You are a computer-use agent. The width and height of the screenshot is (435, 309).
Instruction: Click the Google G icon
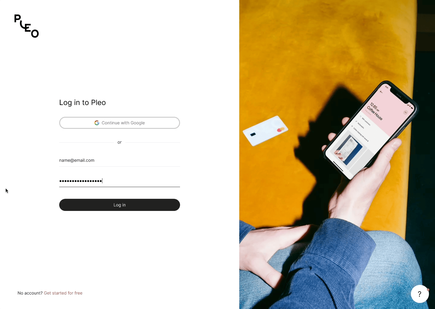coord(97,123)
